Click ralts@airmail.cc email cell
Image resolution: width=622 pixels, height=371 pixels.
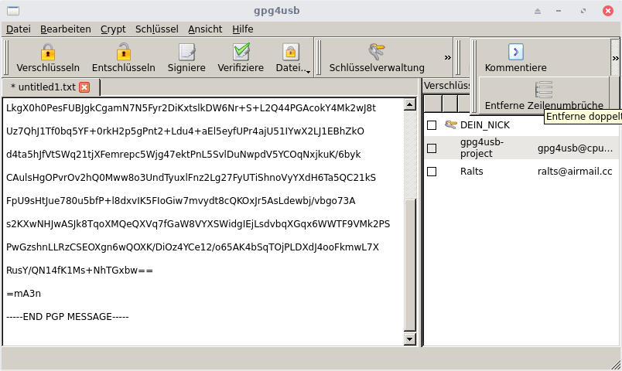575,172
